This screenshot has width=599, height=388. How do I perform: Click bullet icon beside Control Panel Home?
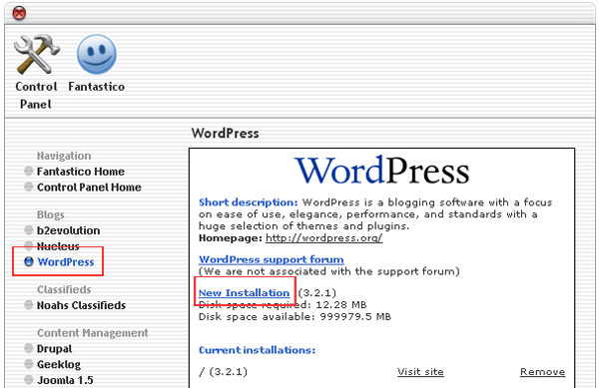click(29, 187)
